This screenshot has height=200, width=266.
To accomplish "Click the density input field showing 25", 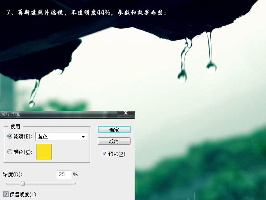I will pyautogui.click(x=64, y=175).
